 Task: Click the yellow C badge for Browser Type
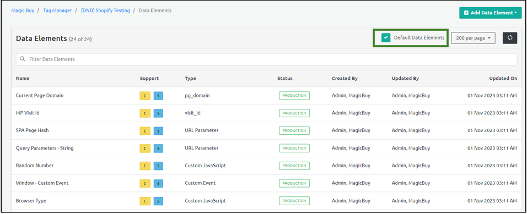point(144,201)
